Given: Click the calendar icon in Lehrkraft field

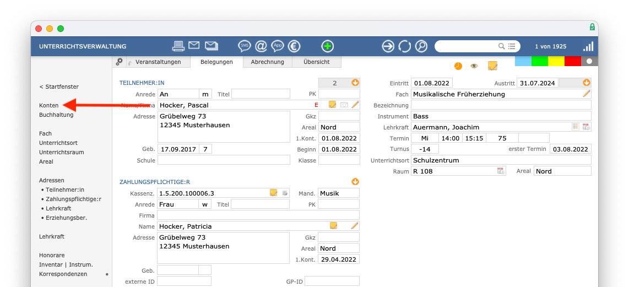Looking at the screenshot, I should [586, 127].
